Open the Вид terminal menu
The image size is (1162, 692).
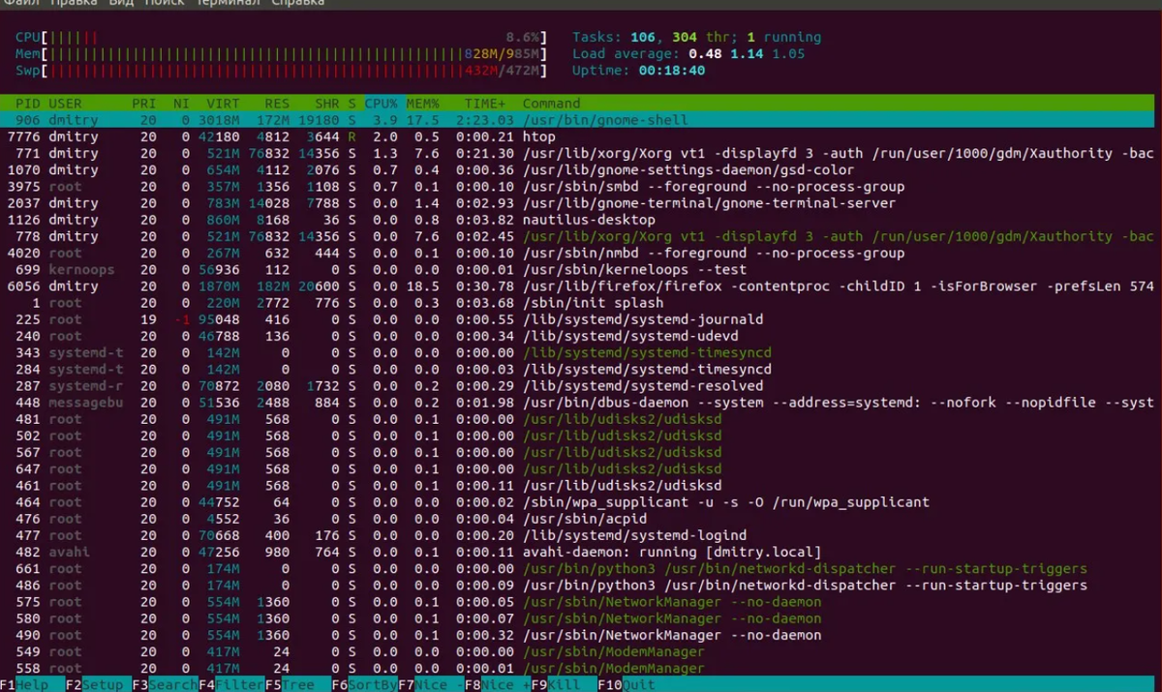click(122, 3)
